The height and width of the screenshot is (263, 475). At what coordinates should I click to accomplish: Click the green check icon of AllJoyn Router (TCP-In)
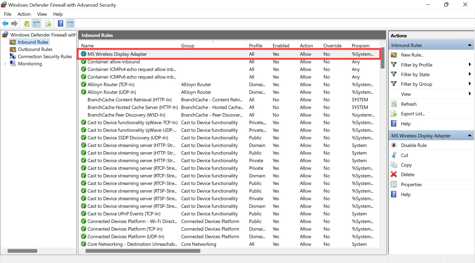[x=83, y=84]
